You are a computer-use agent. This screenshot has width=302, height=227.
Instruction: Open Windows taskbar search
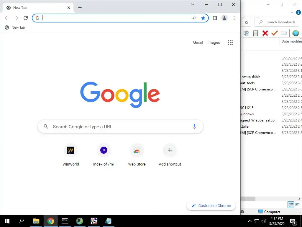click(x=21, y=221)
